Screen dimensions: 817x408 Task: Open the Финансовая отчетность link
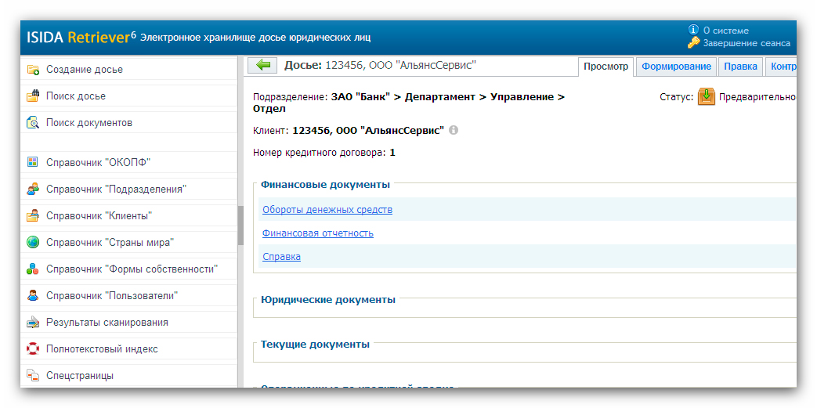(x=318, y=233)
